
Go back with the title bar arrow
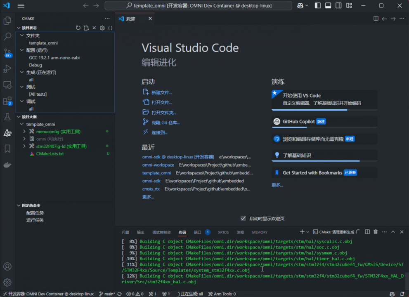pos(85,5)
